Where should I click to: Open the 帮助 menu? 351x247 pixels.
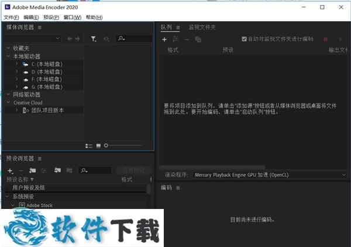[94, 18]
